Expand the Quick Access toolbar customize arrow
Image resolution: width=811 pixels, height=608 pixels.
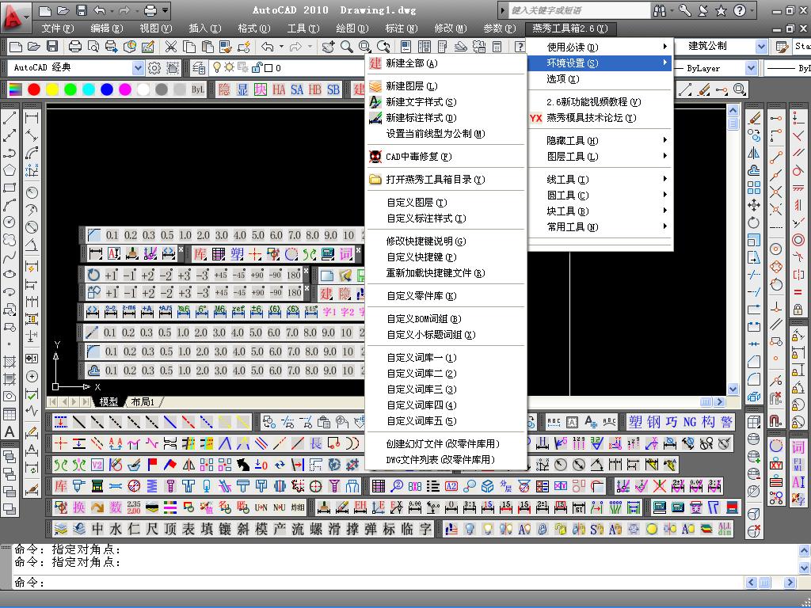(165, 9)
